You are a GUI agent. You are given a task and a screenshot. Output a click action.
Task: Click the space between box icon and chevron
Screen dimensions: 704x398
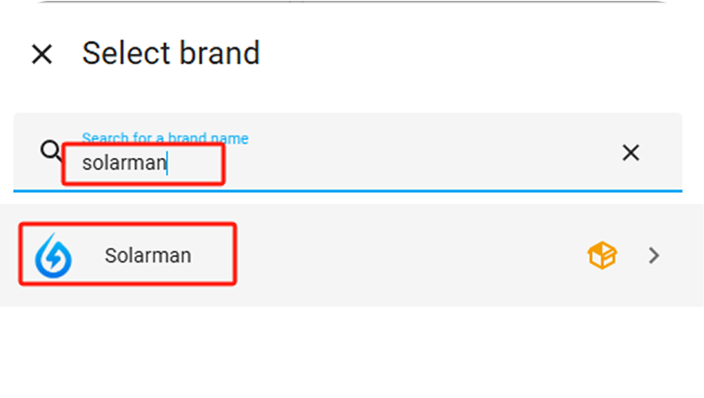[x=633, y=255]
